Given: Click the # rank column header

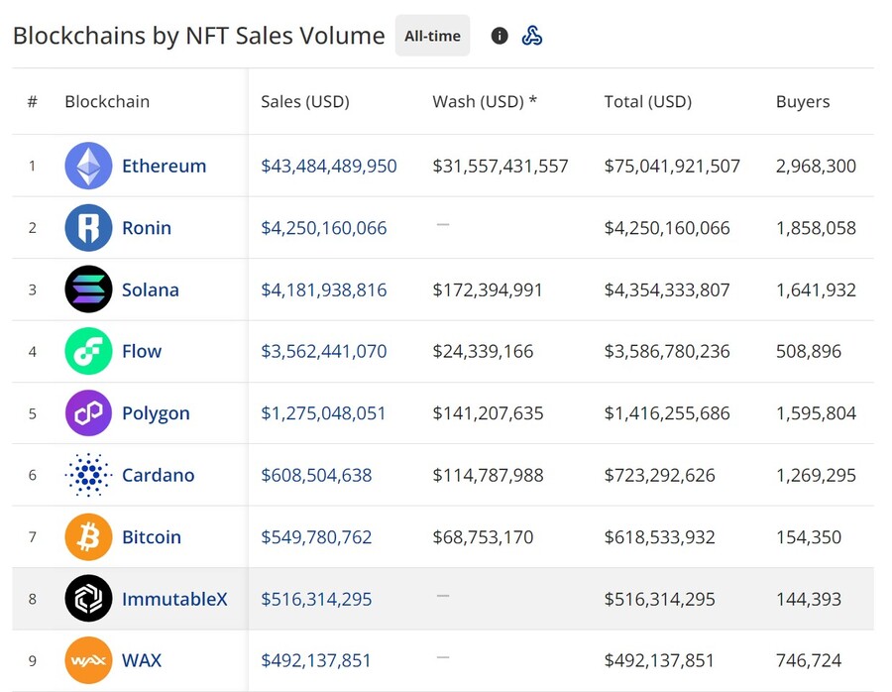Looking at the screenshot, I should coord(33,101).
